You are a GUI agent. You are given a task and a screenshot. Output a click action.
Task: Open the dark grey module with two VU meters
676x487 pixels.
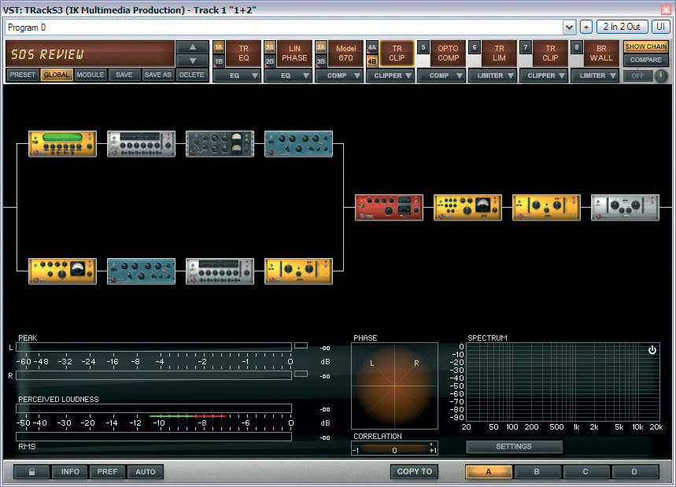pyautogui.click(x=220, y=144)
